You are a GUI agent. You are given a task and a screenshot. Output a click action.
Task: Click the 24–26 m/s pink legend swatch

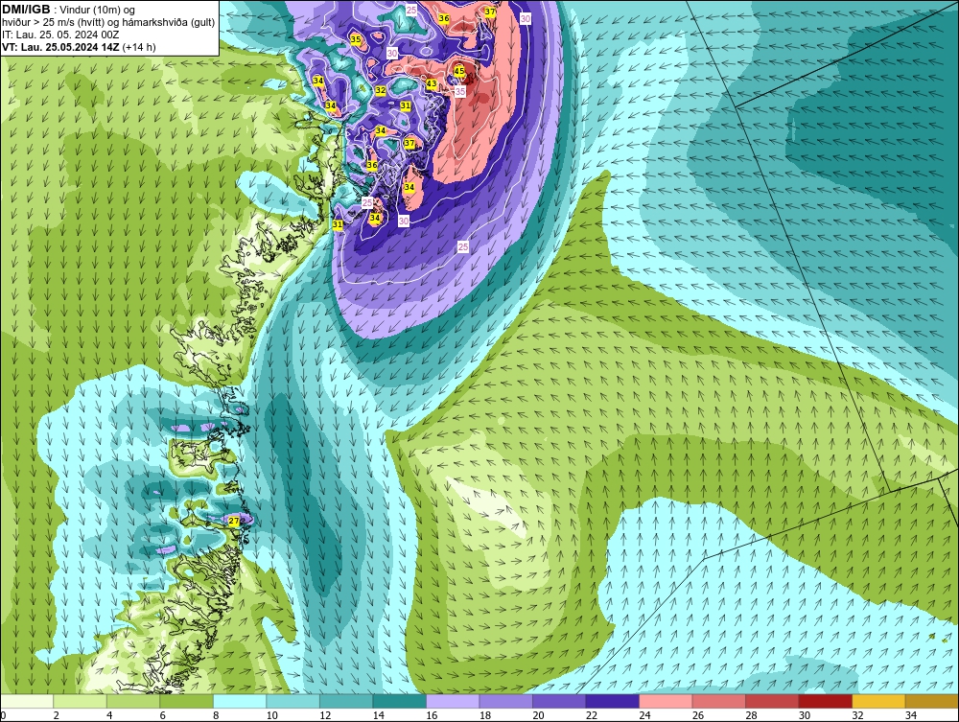[666, 701]
